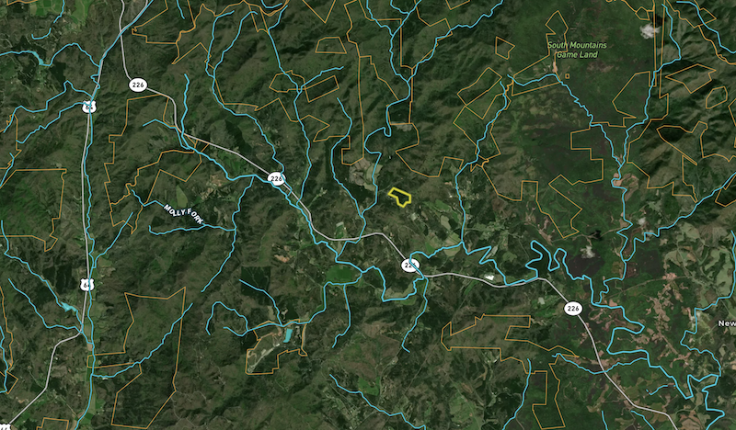Screen dimensions: 736x430
Task: Select the yellow highlighted parcel outline
Action: click(400, 197)
